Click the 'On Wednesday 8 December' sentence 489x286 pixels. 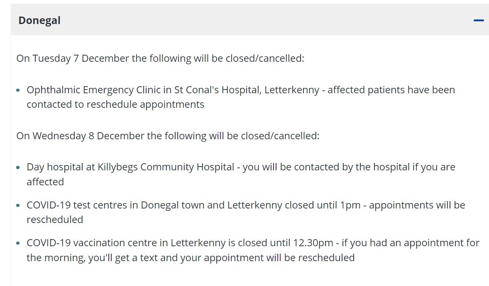[168, 136]
